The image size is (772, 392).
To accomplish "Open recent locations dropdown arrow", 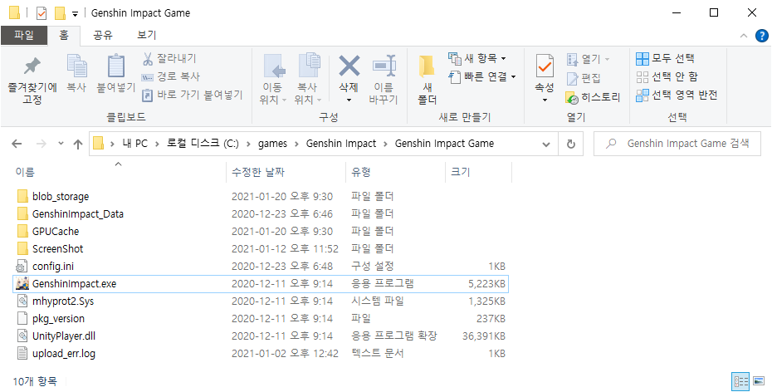I will [x=61, y=144].
